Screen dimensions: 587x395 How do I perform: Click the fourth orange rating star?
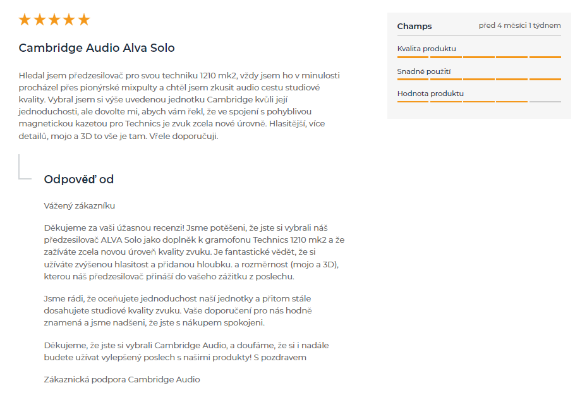pyautogui.click(x=69, y=20)
